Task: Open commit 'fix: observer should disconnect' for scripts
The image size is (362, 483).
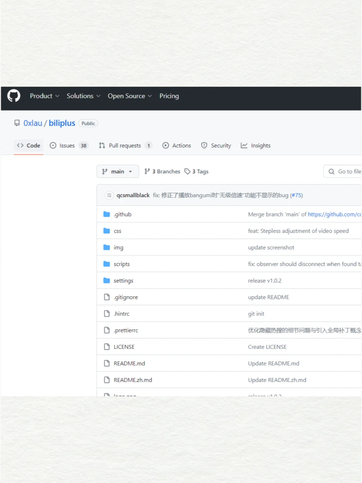Action: pos(305,264)
